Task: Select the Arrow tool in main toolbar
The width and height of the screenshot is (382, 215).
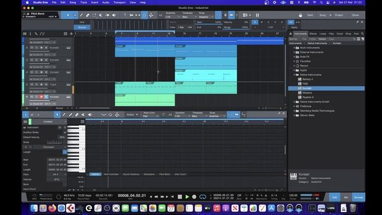Action: (x=68, y=15)
